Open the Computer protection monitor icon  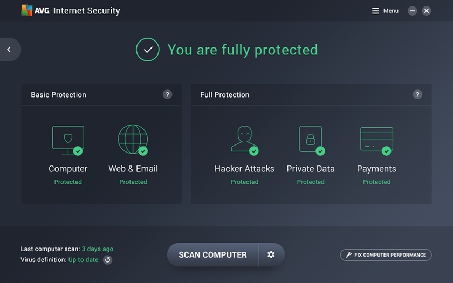click(68, 140)
